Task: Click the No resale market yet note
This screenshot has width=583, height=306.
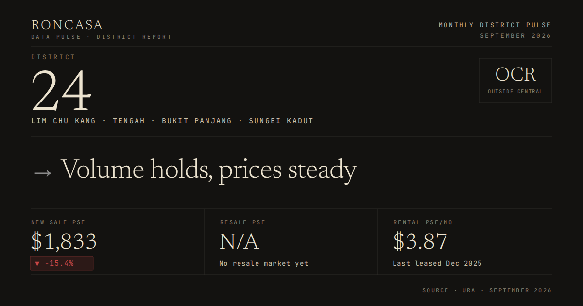Action: pos(264,263)
